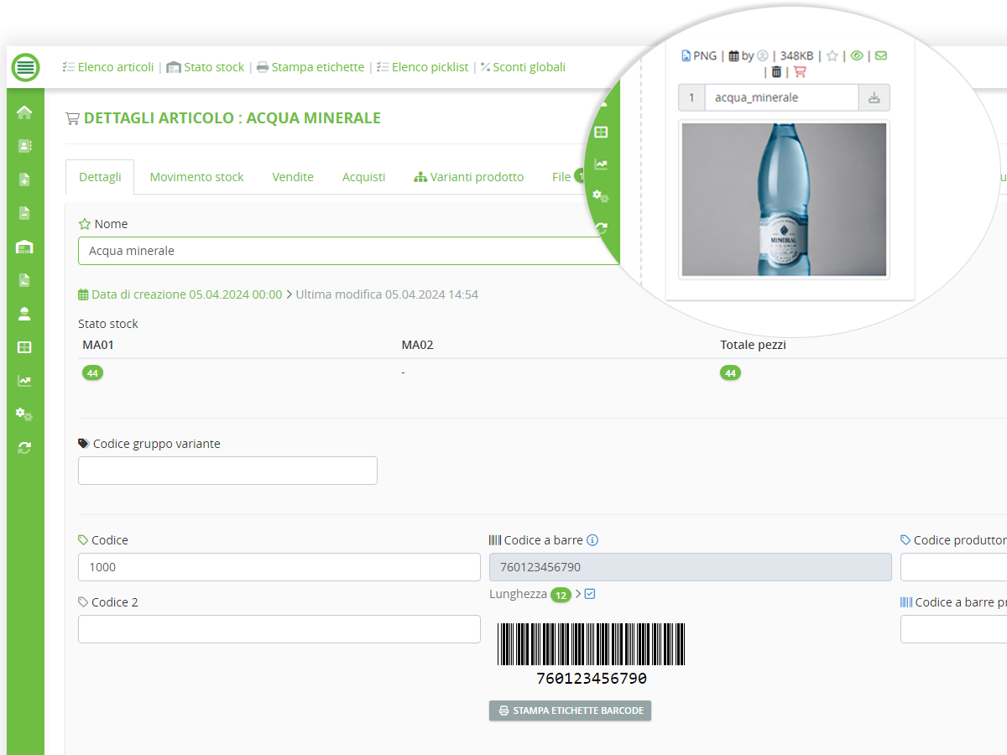This screenshot has height=755, width=1007.
Task: Open the Sconti globali link
Action: (x=528, y=67)
